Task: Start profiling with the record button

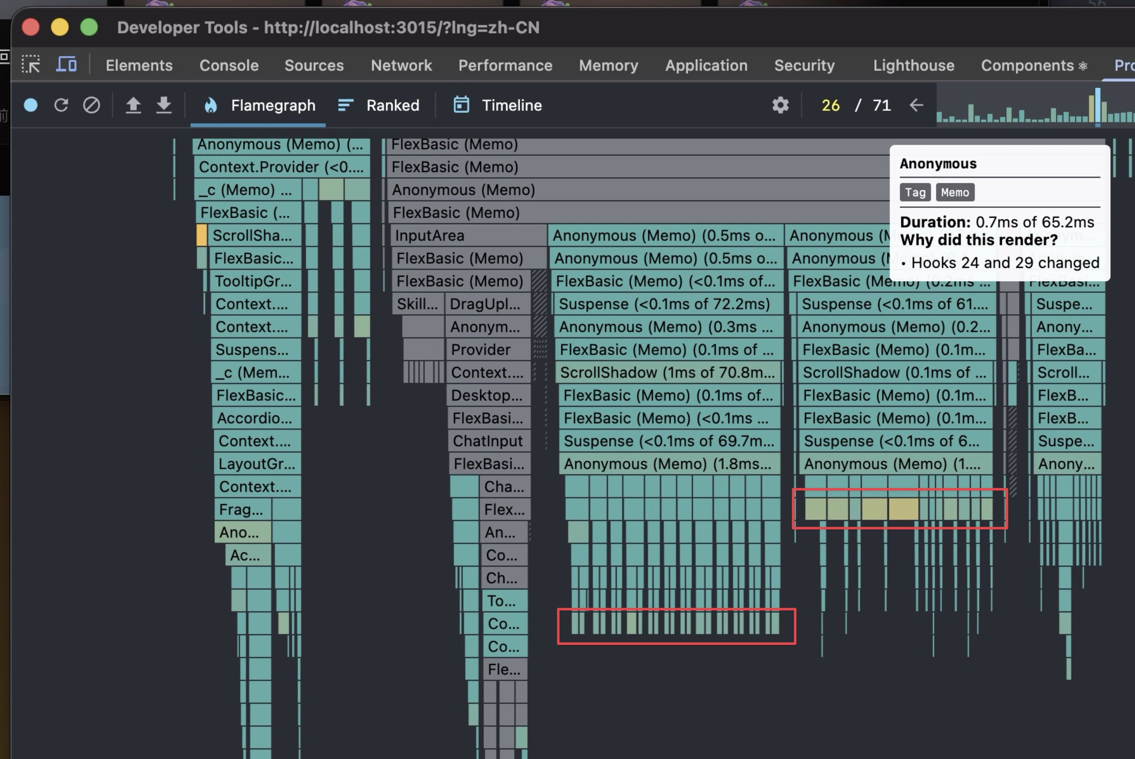Action: click(30, 105)
